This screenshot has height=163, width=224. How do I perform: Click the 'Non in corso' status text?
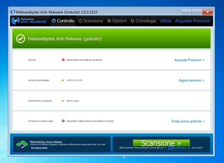click(x=73, y=101)
